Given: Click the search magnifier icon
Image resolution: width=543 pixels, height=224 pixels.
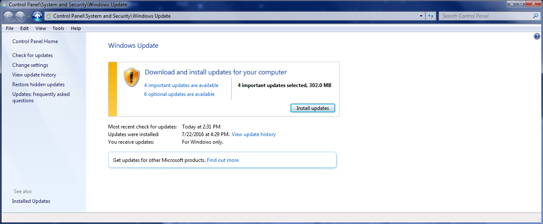Looking at the screenshot, I should point(536,16).
